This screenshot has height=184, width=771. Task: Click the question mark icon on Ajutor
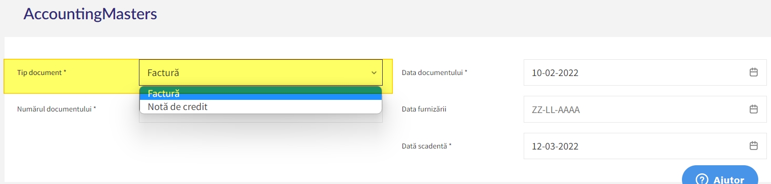702,179
